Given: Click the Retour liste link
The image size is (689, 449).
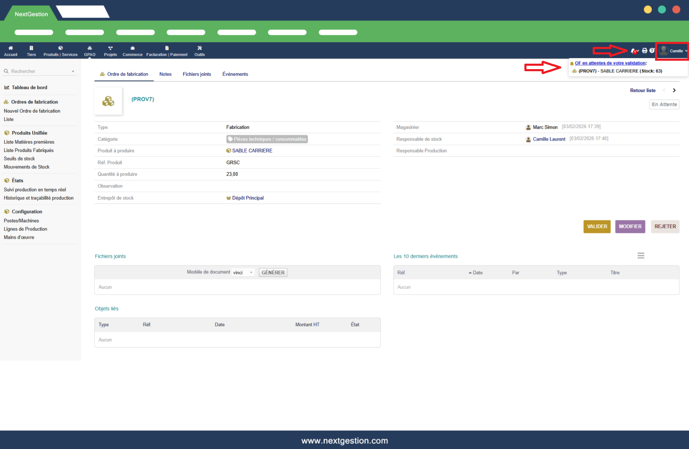Looking at the screenshot, I should click(x=643, y=90).
